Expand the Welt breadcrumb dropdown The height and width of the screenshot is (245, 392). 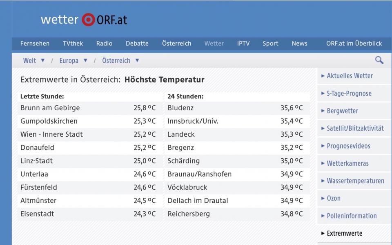point(42,61)
